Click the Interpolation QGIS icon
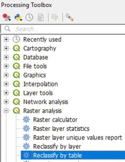This screenshot has height=162, width=125. pos(16,84)
